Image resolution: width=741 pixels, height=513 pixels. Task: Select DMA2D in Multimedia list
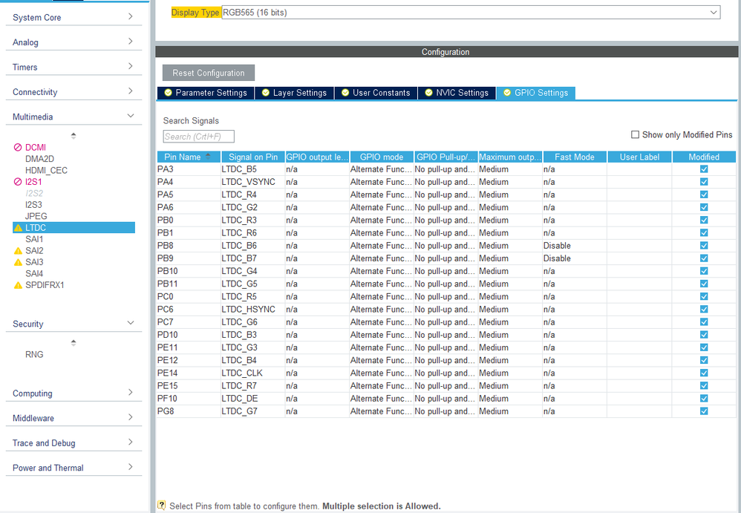(39, 159)
